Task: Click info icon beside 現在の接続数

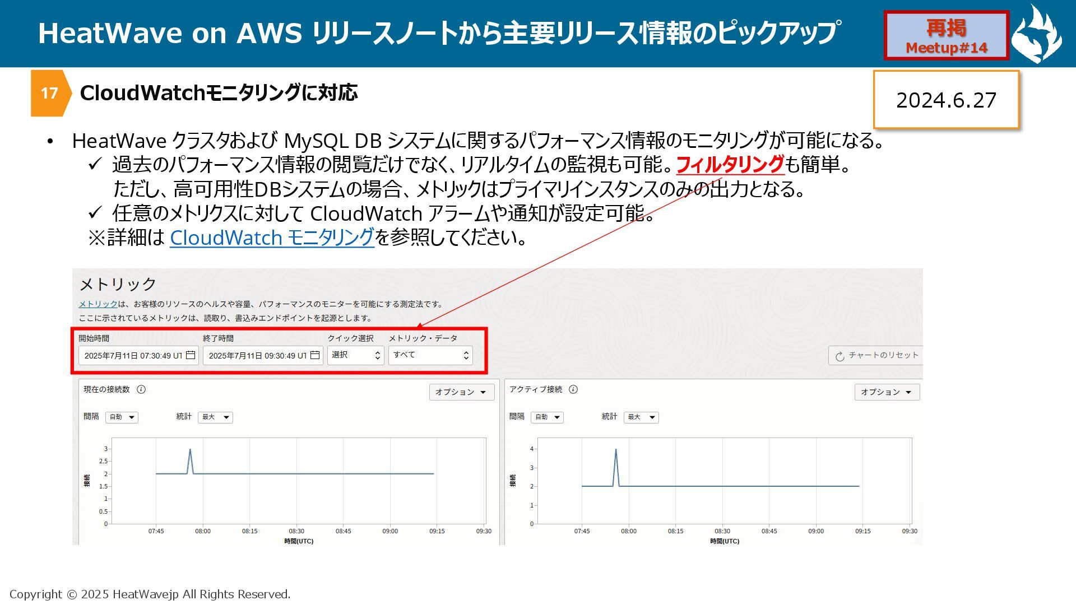Action: [141, 389]
